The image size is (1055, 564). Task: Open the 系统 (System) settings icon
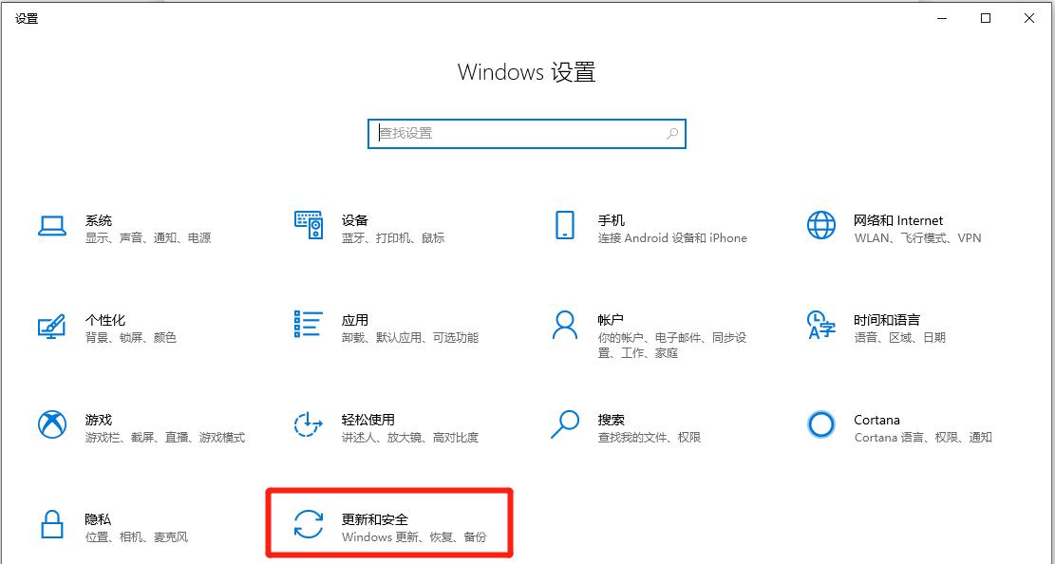[x=51, y=225]
